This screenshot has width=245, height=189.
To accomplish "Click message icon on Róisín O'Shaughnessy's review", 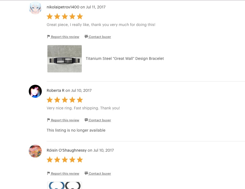I will point(86,173).
